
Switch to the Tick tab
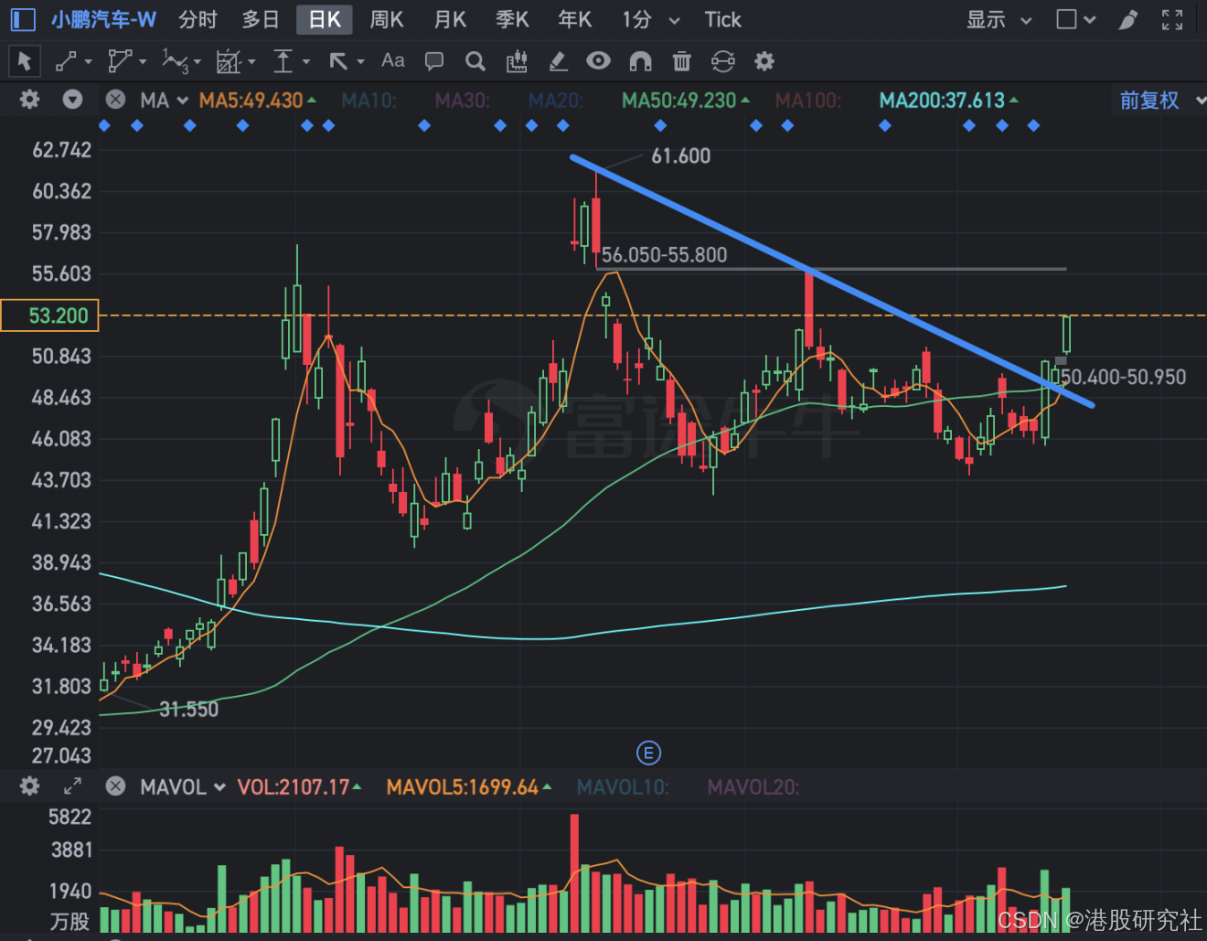tap(722, 19)
